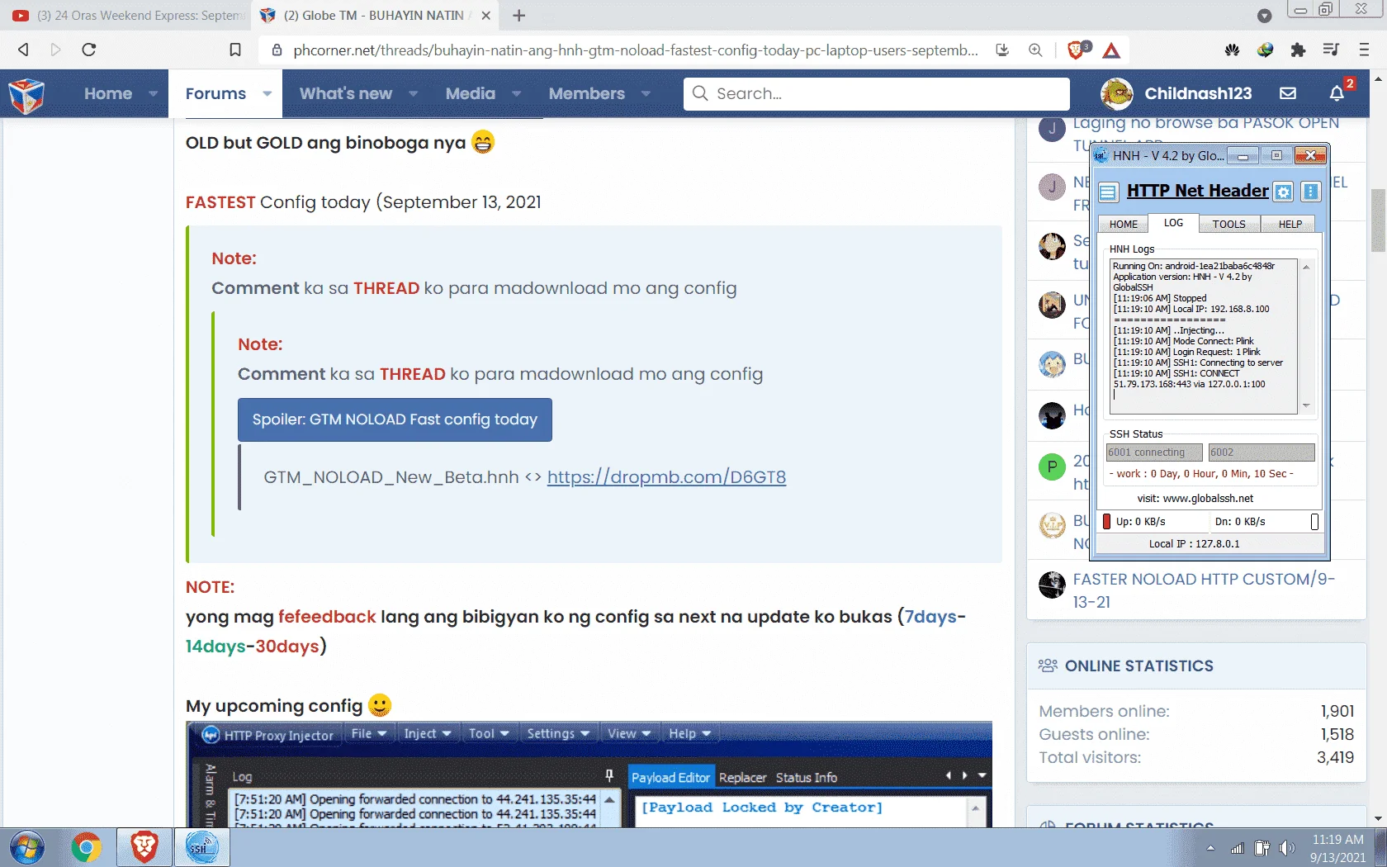Open FASTER NOLOAD HTTP CUSTOM thread link
Screen dimensions: 1387x867
pos(1204,590)
